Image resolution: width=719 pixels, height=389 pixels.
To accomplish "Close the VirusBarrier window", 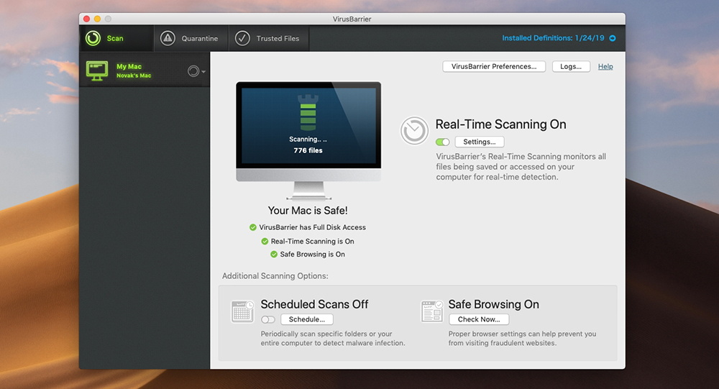I will pyautogui.click(x=87, y=19).
